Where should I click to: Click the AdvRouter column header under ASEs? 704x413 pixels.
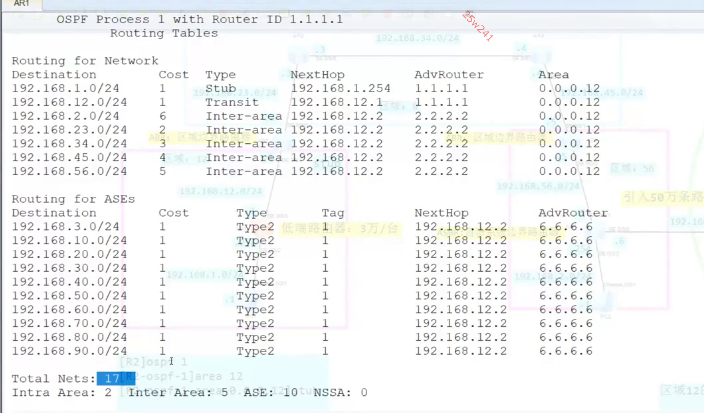point(573,213)
